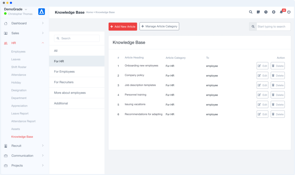Expand the Sales menu chevron

tap(43, 33)
